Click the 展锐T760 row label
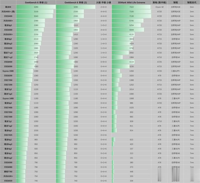 pos(8,172)
